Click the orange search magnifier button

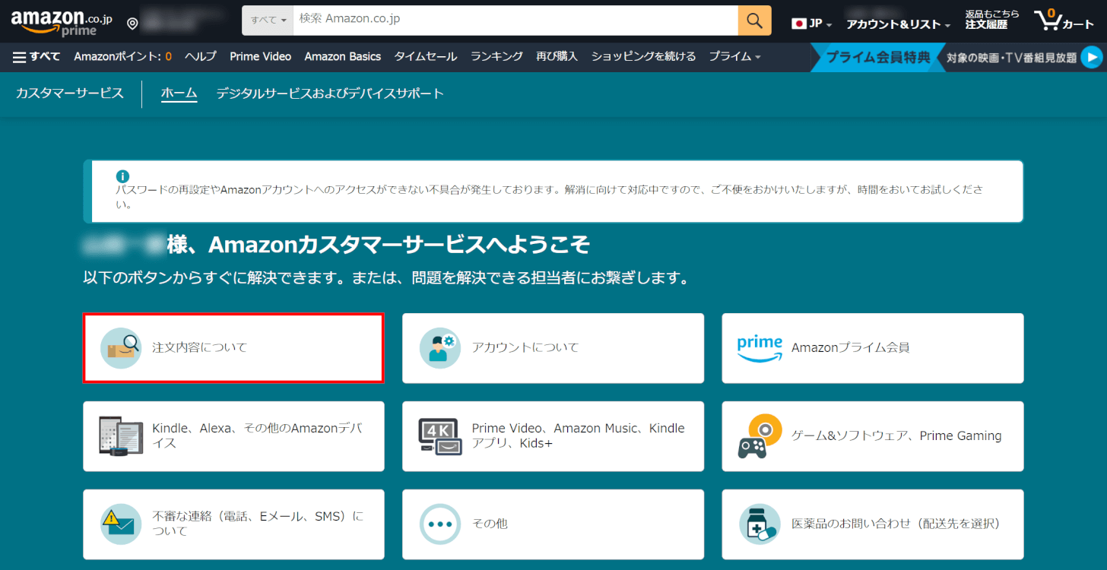pyautogui.click(x=754, y=21)
